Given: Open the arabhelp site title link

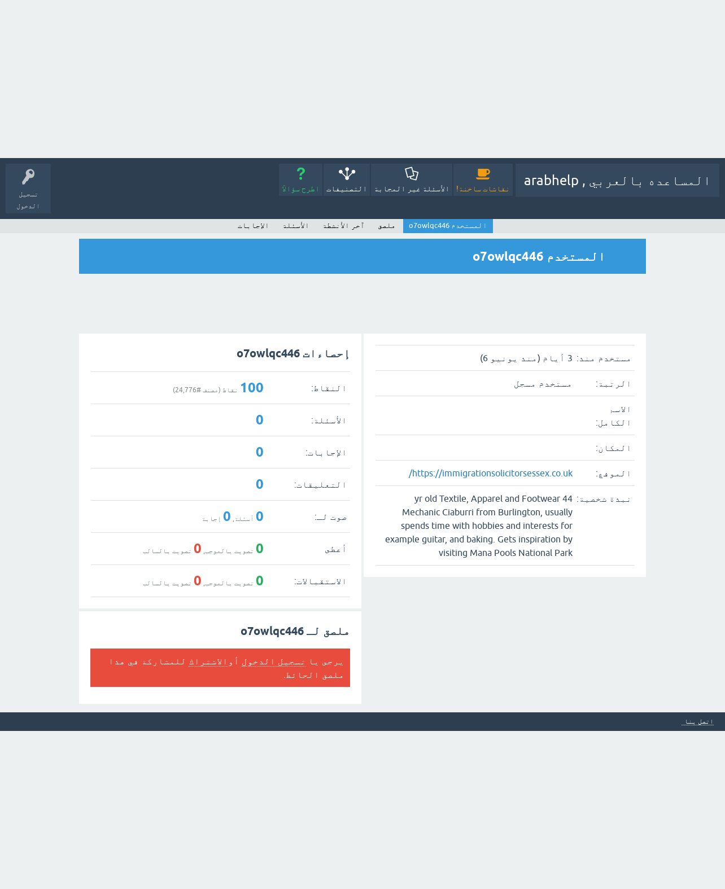Looking at the screenshot, I should 617,181.
